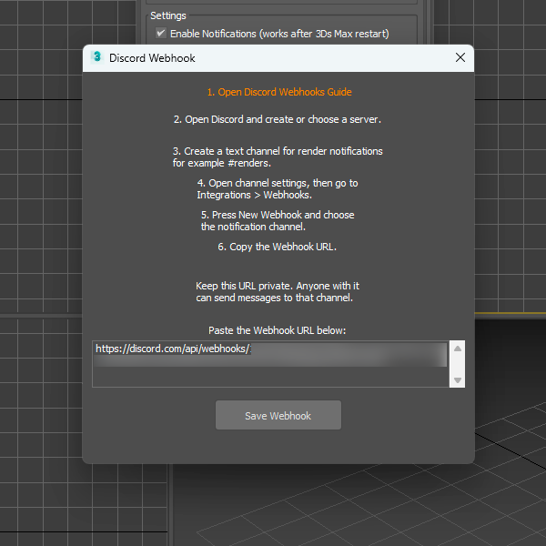Click the 'Settings' group label

point(168,15)
